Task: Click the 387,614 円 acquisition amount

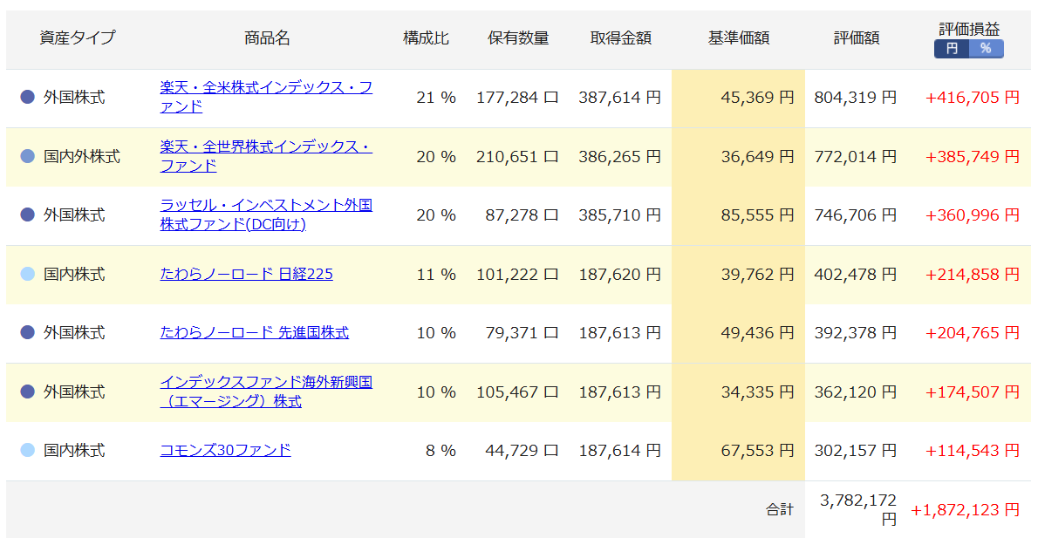Action: [619, 98]
